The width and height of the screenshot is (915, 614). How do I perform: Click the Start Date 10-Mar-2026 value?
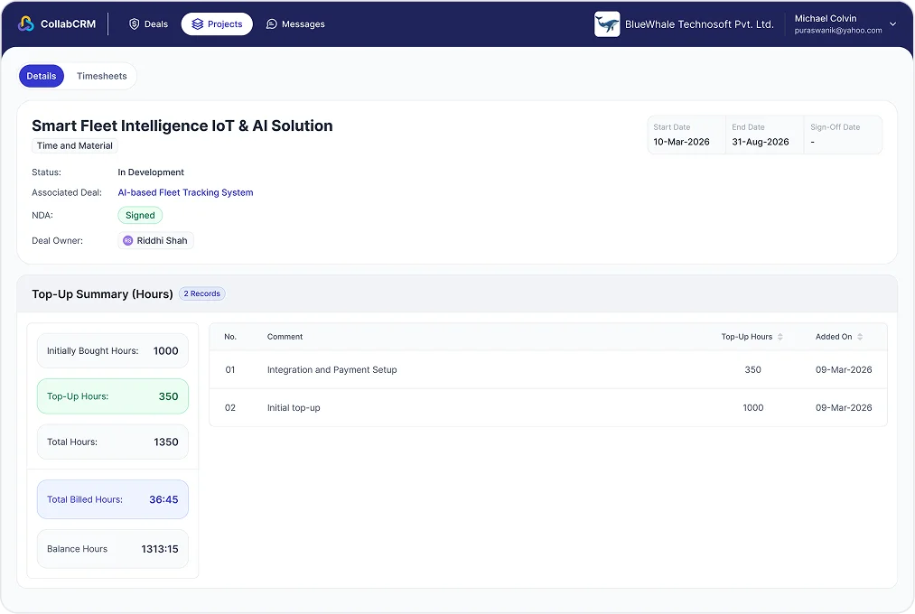tap(682, 142)
